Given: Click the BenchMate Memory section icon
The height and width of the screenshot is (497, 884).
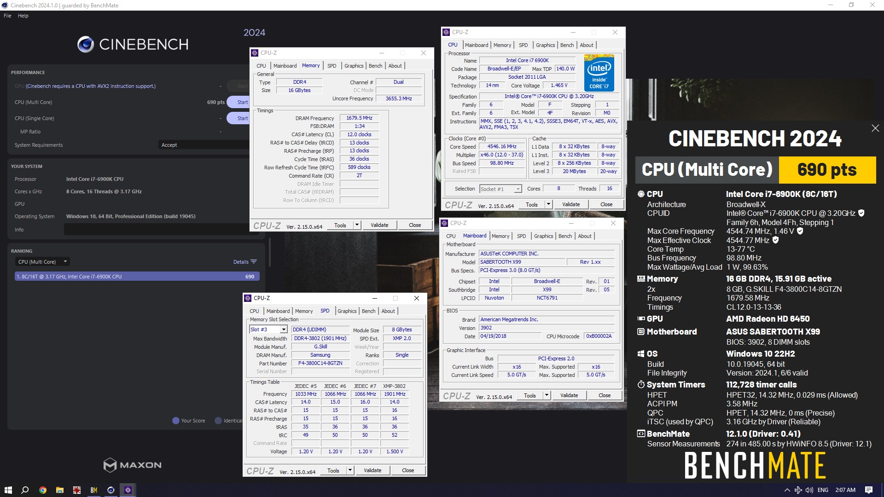Looking at the screenshot, I should click(x=641, y=279).
